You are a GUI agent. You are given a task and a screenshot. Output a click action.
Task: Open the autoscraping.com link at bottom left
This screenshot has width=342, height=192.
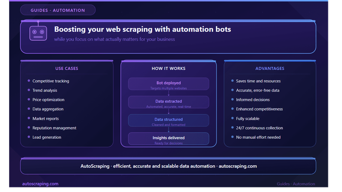coord(40,184)
